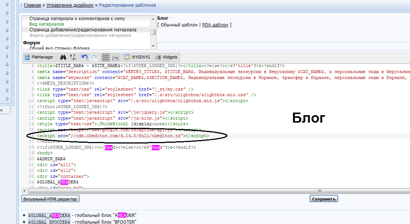Open the PDA шаблон link
Screen dimensions: 410x224
tap(215, 25)
